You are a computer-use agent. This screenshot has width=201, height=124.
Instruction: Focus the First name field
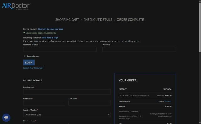tap(44, 103)
